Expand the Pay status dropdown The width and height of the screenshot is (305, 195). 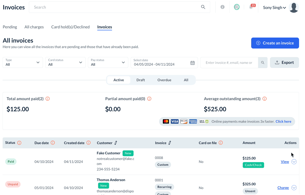(108, 62)
